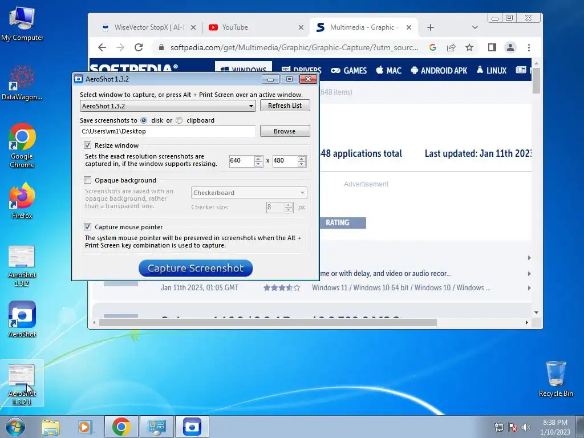This screenshot has width=584, height=438.
Task: Open the Chrome profile icon
Action: pyautogui.click(x=510, y=47)
